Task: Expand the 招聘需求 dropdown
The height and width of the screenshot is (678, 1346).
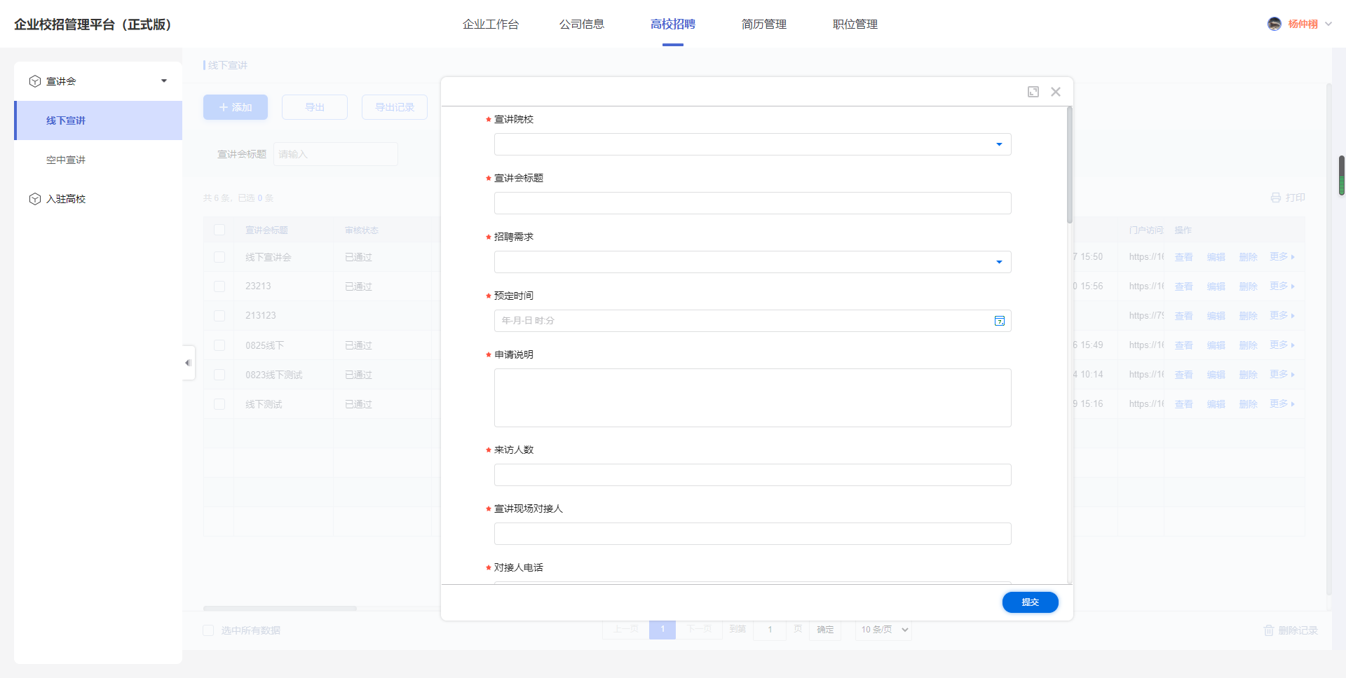Action: (752, 262)
